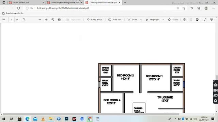
Task: Open the notification center
Action: point(213,119)
